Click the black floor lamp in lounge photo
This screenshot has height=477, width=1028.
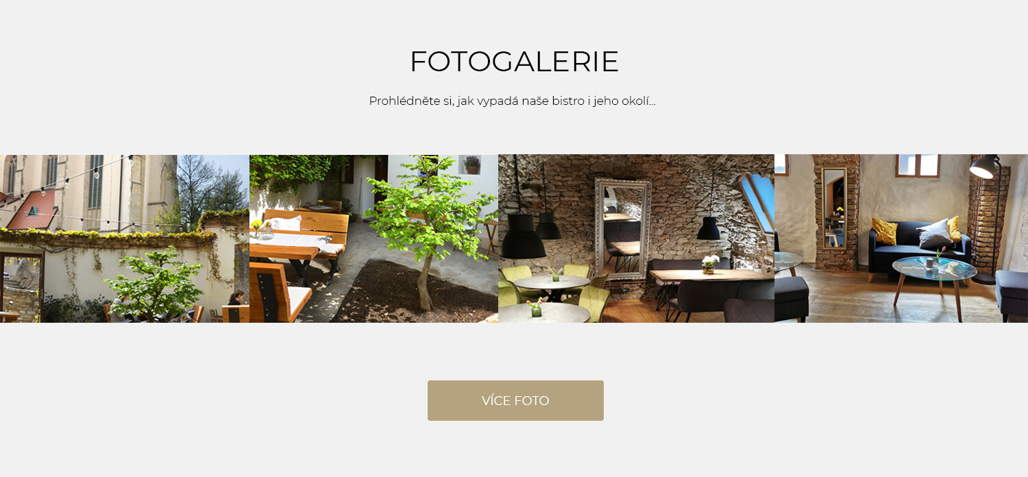(987, 218)
